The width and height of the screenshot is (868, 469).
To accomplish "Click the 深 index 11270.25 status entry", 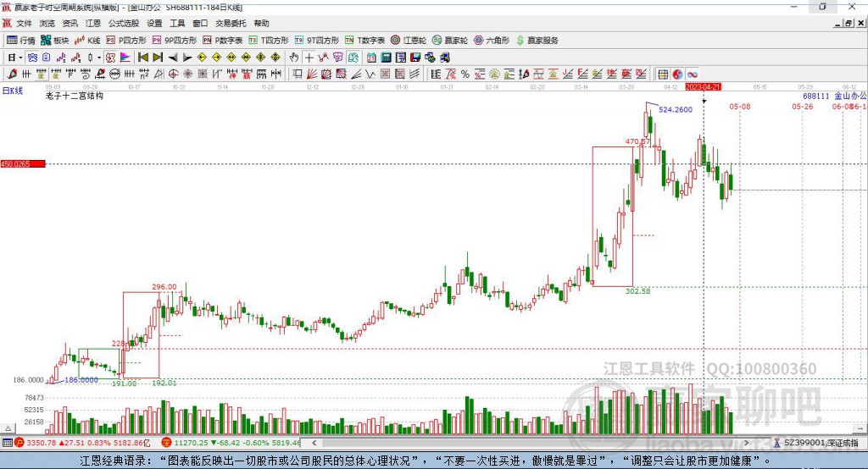I will 231,443.
